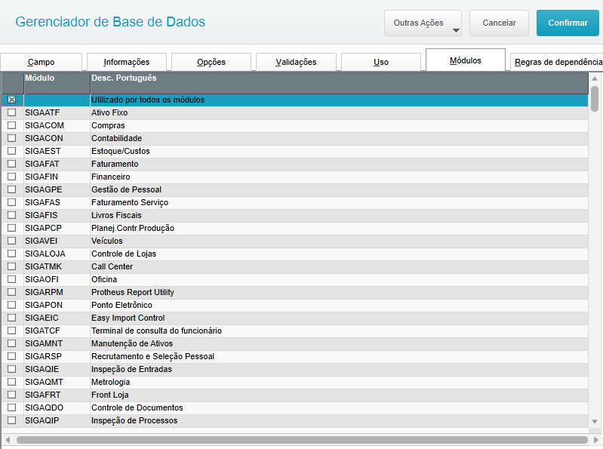
Task: Check the SIGAATF module checkbox
Action: 12,112
